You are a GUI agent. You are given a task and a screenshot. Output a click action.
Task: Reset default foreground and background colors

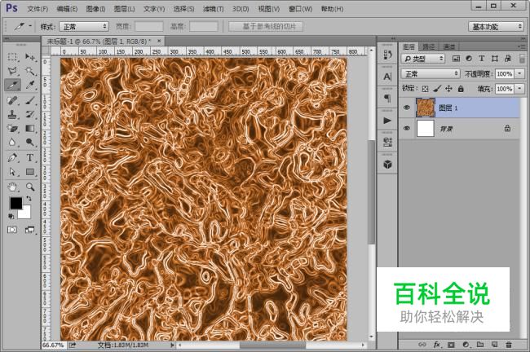11,216
